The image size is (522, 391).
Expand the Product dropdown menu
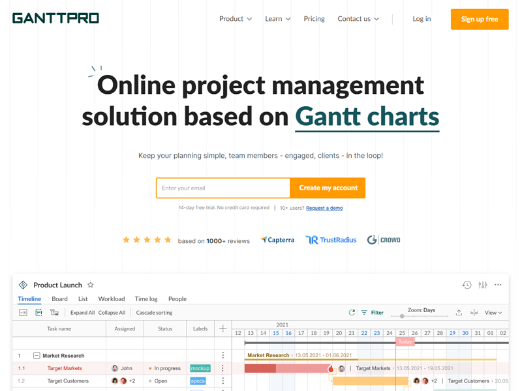(236, 19)
